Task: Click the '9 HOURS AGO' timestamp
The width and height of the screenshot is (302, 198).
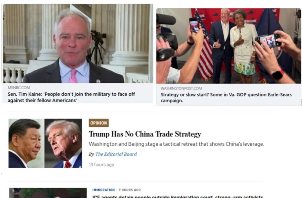Action: (x=130, y=190)
